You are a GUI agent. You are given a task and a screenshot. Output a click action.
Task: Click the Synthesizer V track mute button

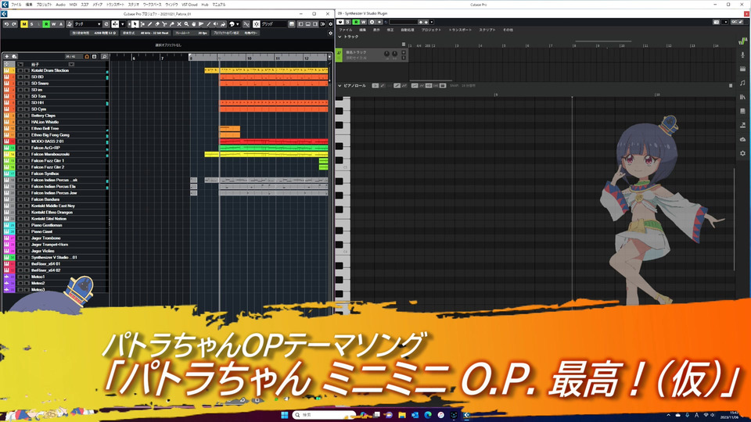[404, 52]
